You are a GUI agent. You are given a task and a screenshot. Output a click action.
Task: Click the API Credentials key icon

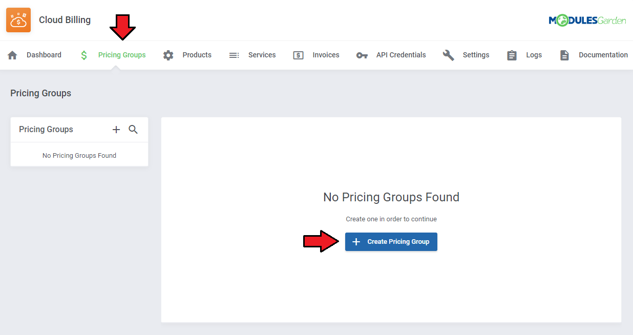tap(362, 55)
